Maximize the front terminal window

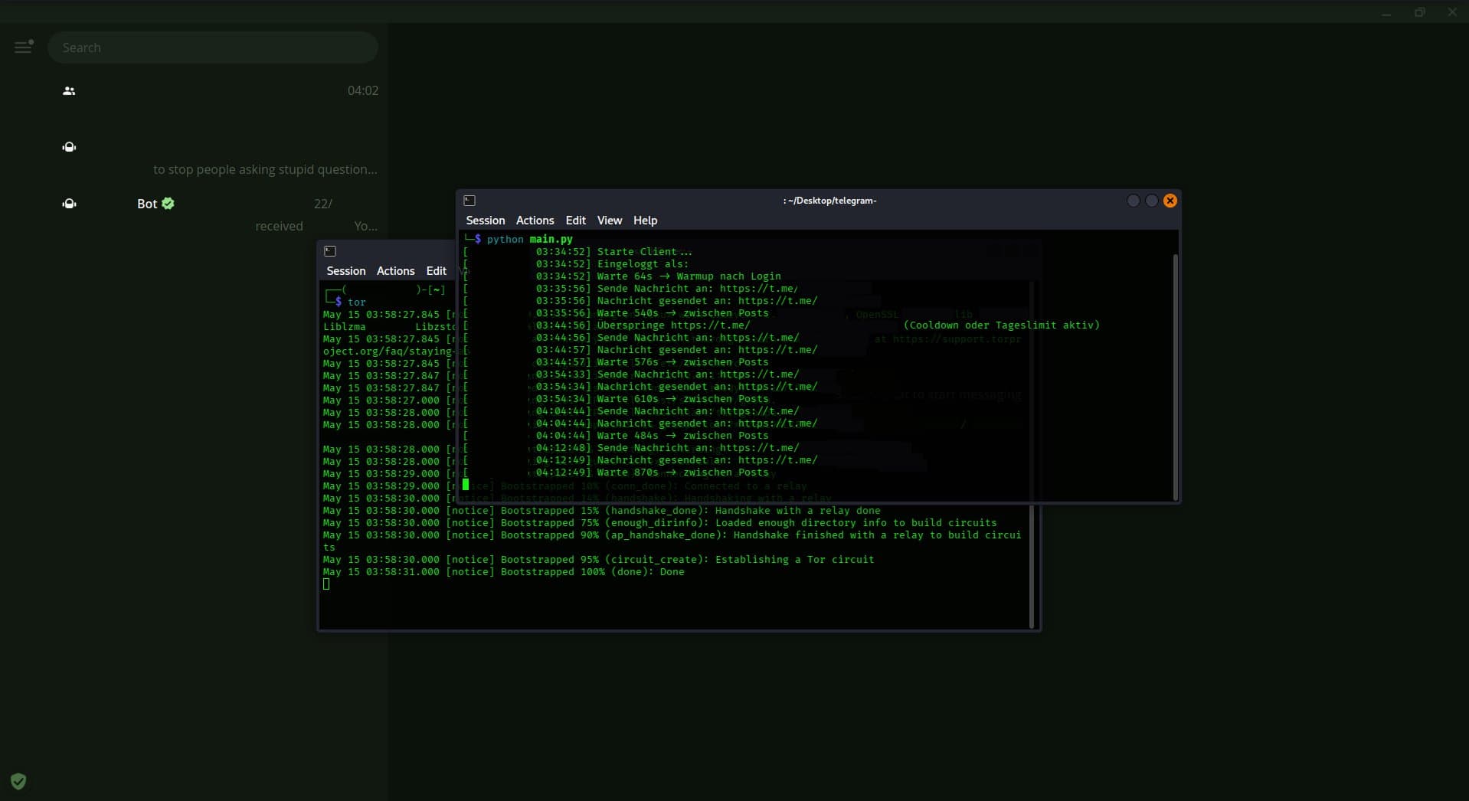point(1151,201)
